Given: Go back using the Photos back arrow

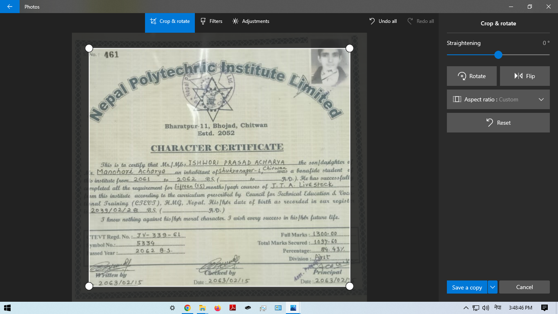Looking at the screenshot, I should (10, 7).
